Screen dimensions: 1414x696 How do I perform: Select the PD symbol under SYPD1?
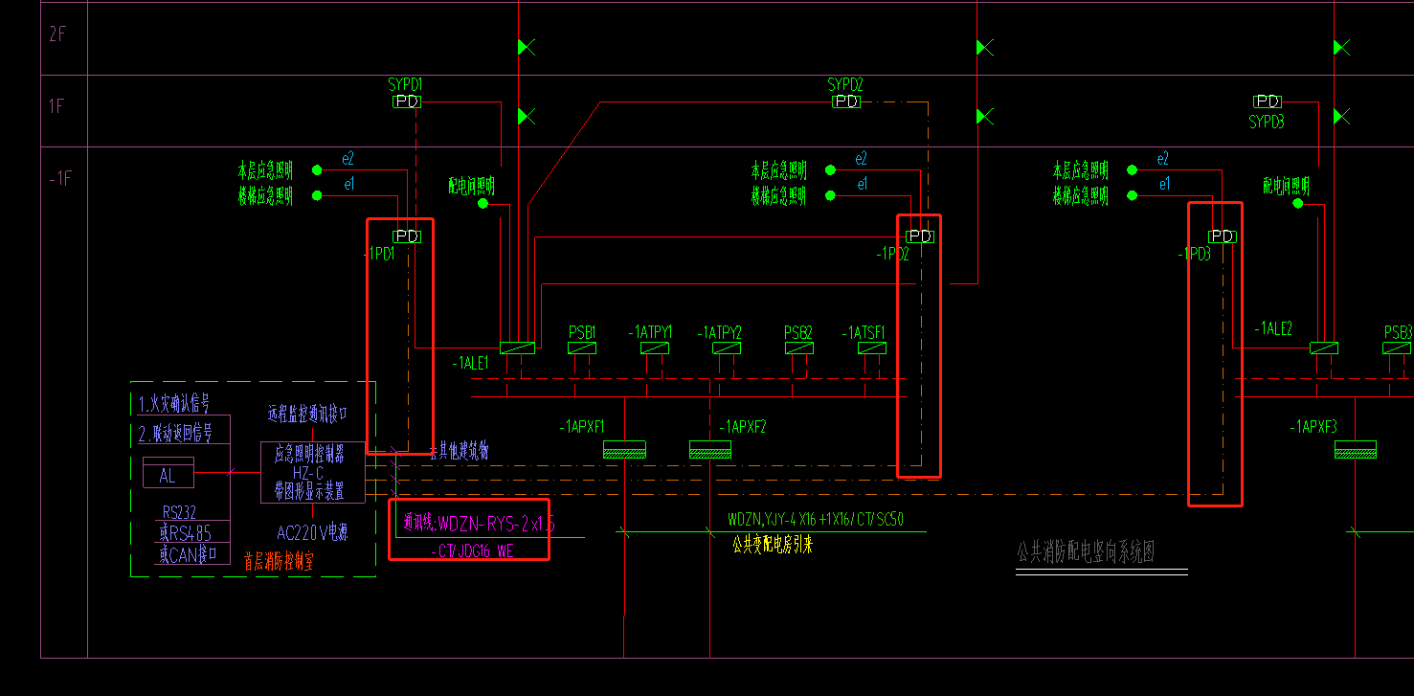(407, 101)
